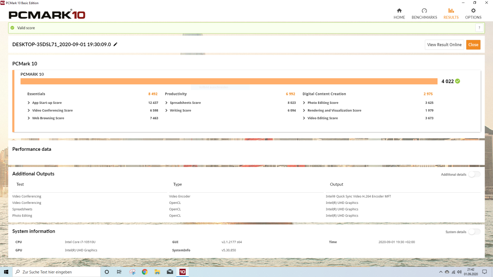
Task: Click the HOME house icon
Action: pos(399,11)
